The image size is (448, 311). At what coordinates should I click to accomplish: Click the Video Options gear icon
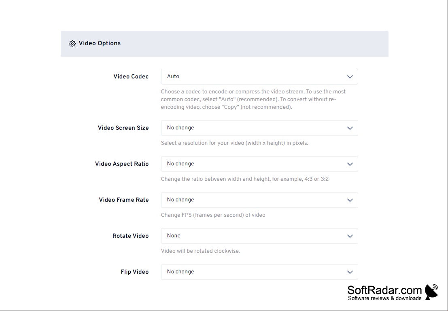click(x=72, y=43)
